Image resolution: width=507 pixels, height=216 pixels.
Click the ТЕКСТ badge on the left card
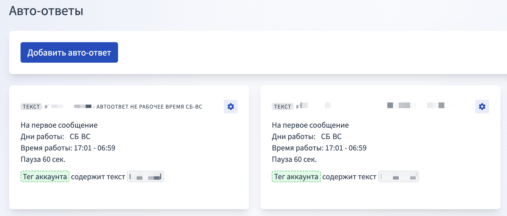point(31,107)
